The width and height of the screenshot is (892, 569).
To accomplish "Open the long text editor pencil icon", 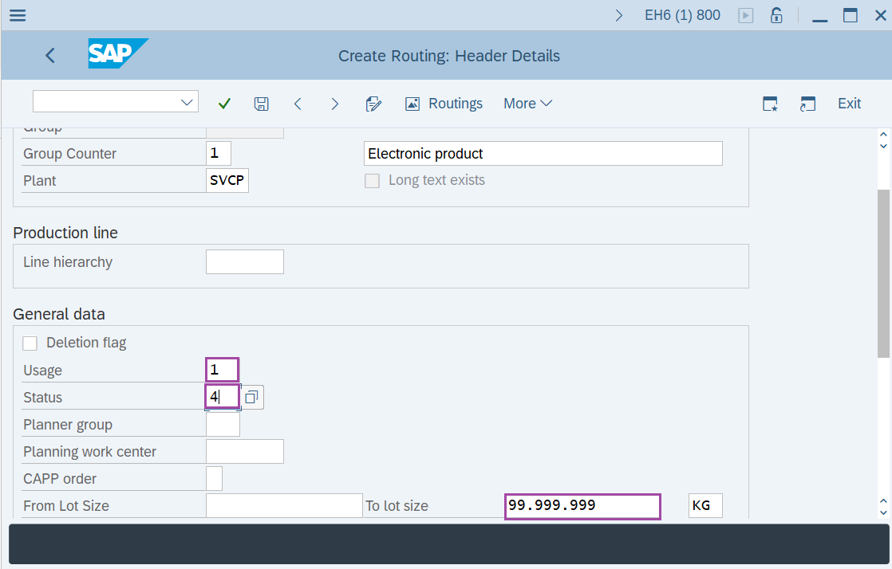I will [373, 103].
